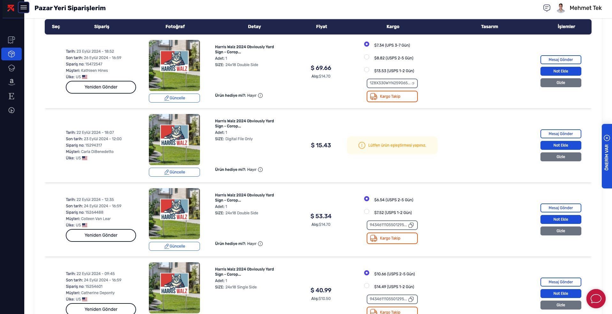This screenshot has height=314, width=612.
Task: Click the Fiyat column header
Action: tap(321, 27)
